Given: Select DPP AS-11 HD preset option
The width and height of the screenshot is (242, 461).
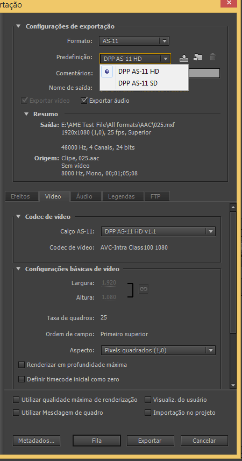Looking at the screenshot, I should [144, 71].
